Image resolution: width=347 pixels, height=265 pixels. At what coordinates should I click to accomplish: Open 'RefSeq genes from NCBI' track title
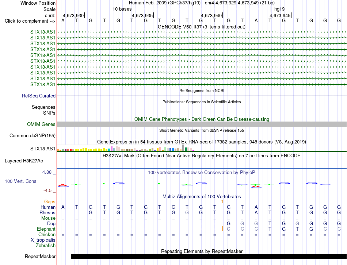[202, 91]
